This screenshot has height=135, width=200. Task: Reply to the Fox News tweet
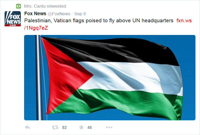[x=27, y=127]
